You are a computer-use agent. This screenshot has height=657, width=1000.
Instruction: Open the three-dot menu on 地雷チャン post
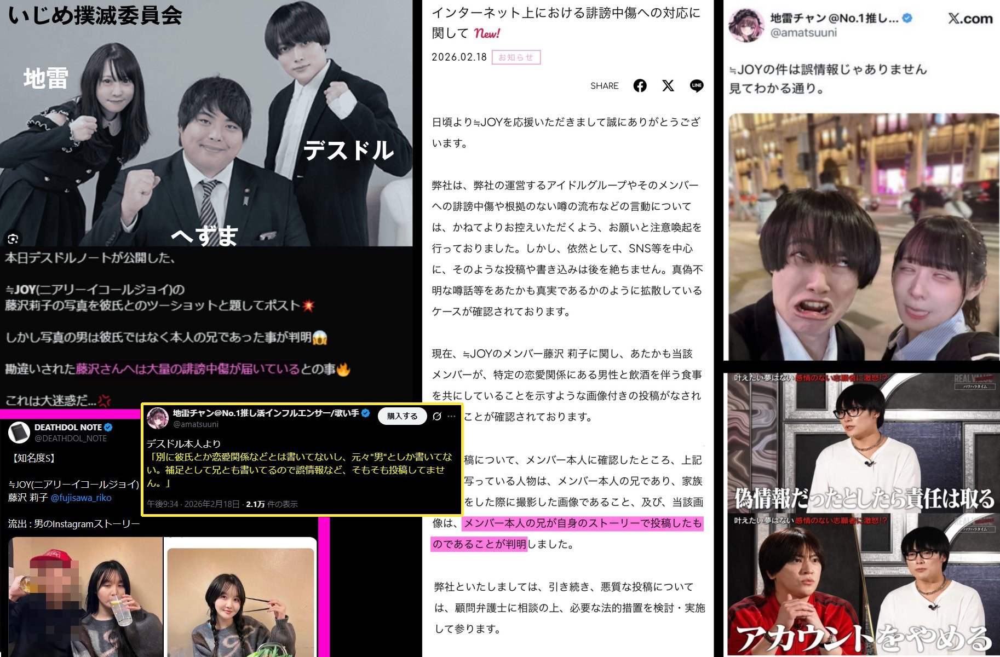tap(451, 416)
